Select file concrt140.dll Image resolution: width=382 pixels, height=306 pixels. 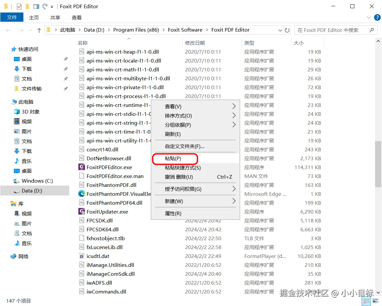[102, 149]
